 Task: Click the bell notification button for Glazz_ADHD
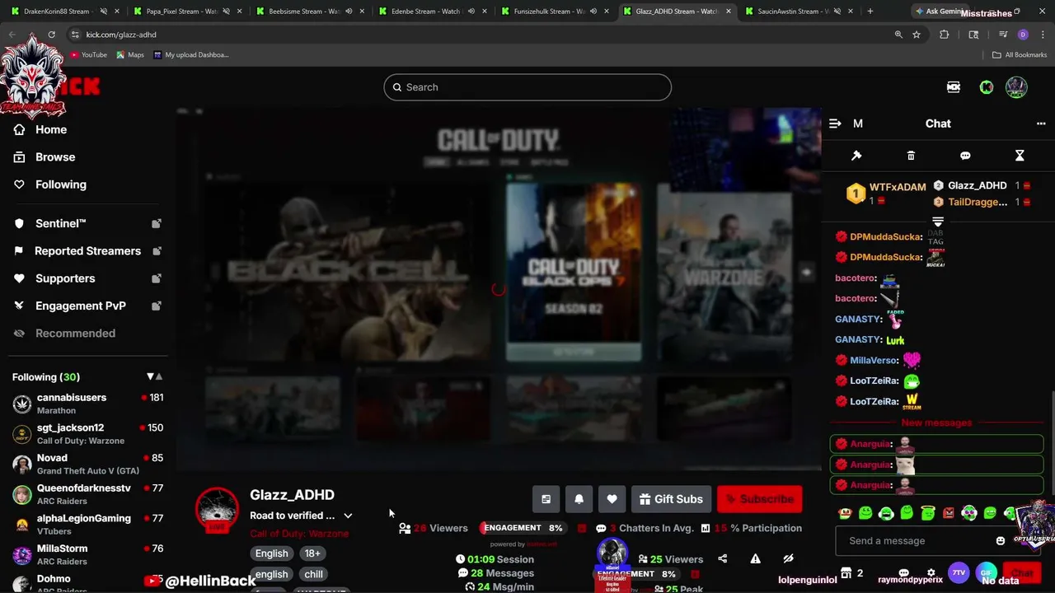point(579,499)
